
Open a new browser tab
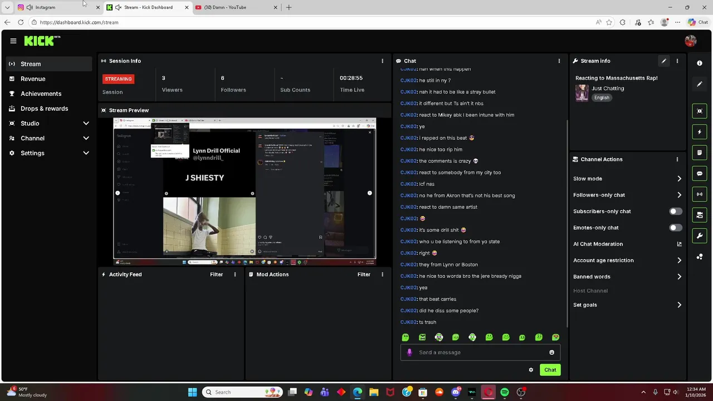pyautogui.click(x=289, y=7)
